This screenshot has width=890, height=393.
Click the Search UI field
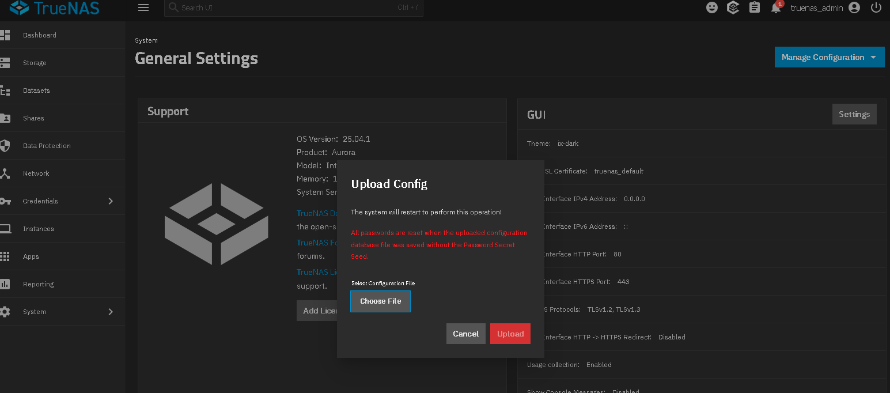point(294,8)
